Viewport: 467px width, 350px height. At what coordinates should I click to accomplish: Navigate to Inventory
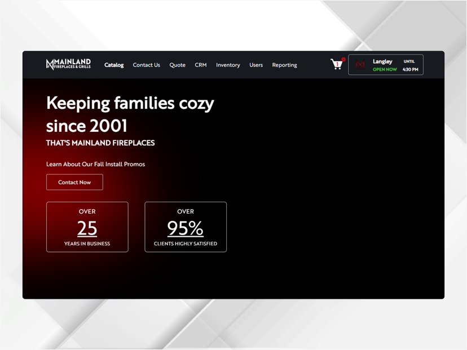coord(228,65)
